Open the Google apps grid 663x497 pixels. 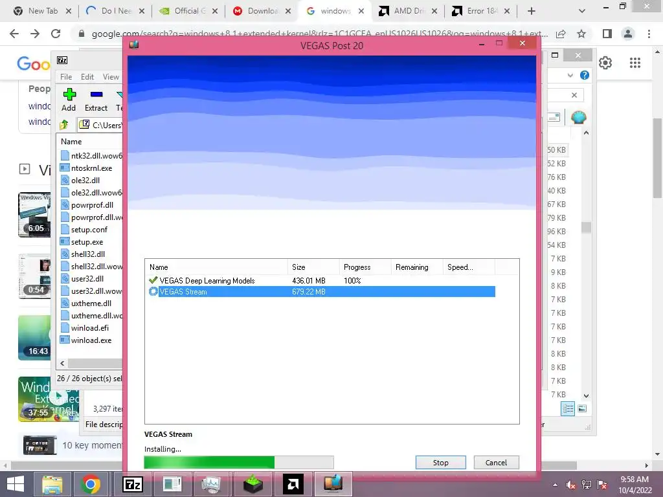(635, 63)
